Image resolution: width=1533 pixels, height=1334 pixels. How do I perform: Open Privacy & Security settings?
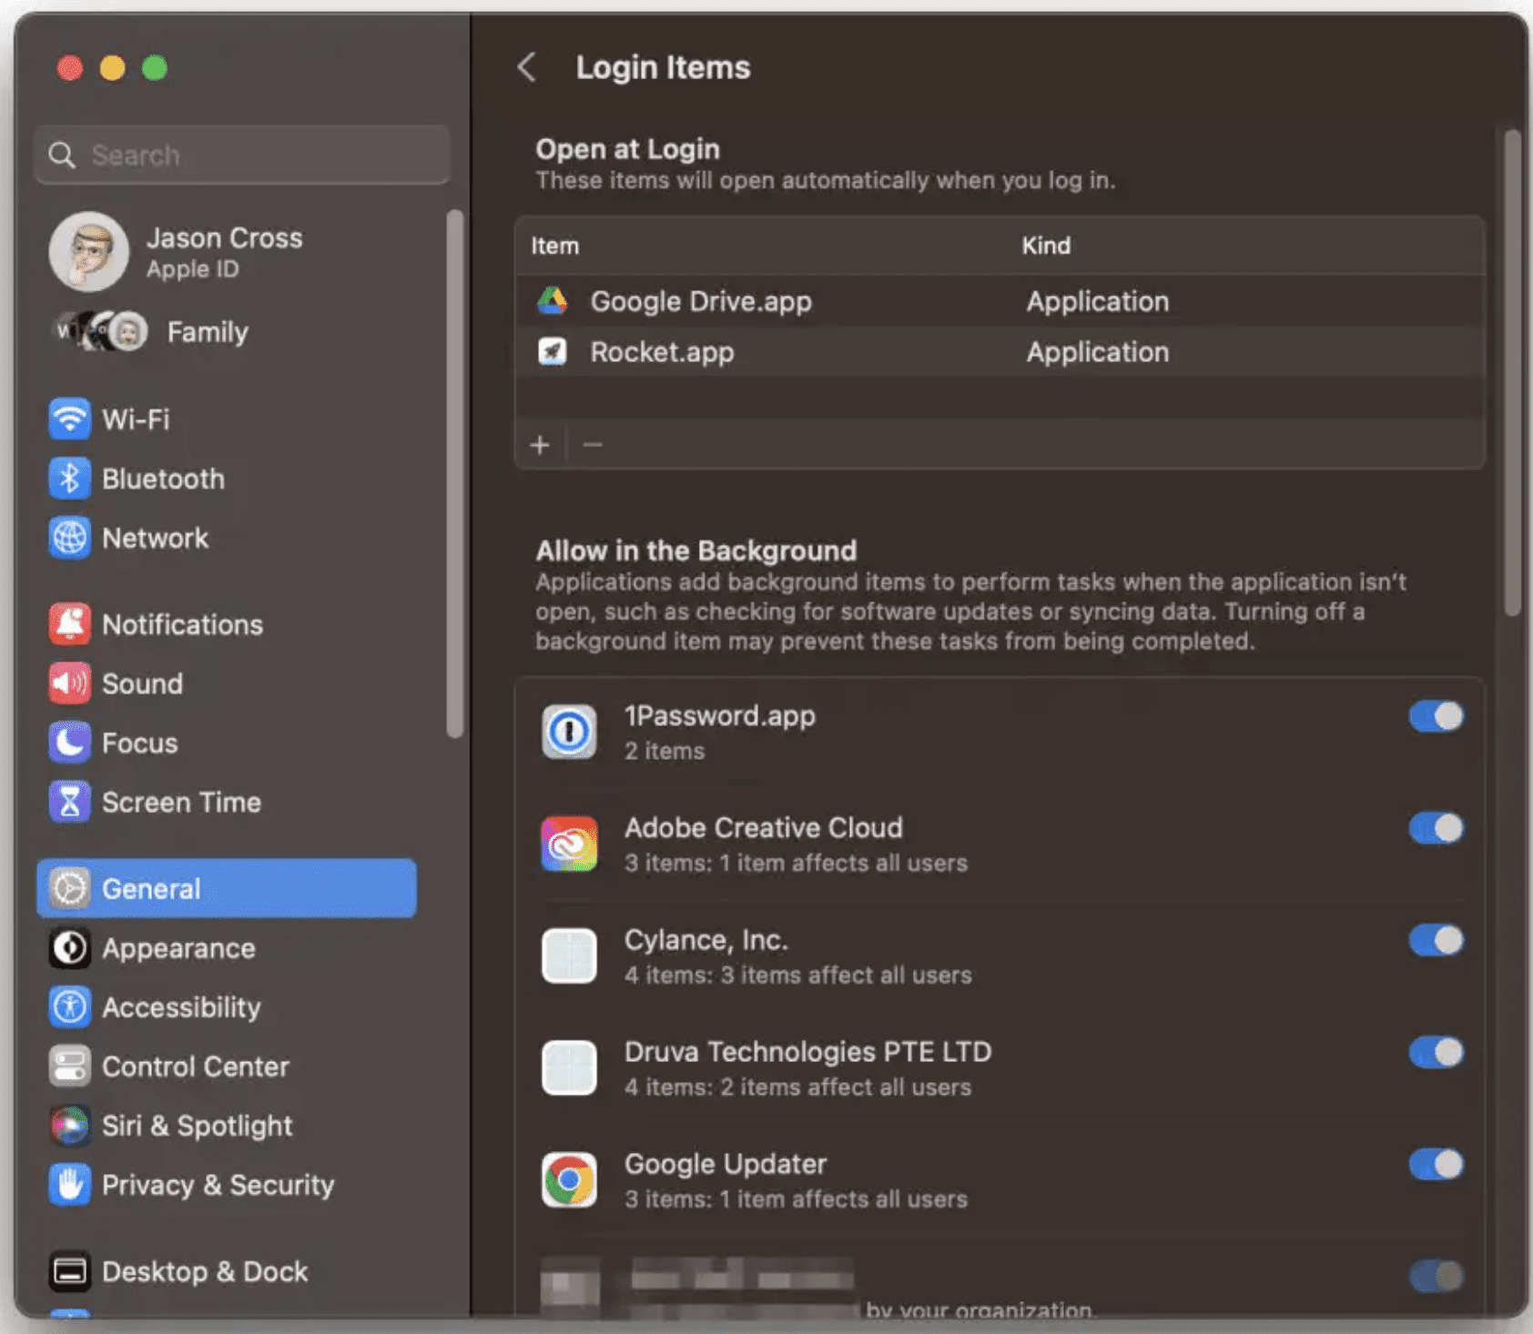pos(226,1185)
